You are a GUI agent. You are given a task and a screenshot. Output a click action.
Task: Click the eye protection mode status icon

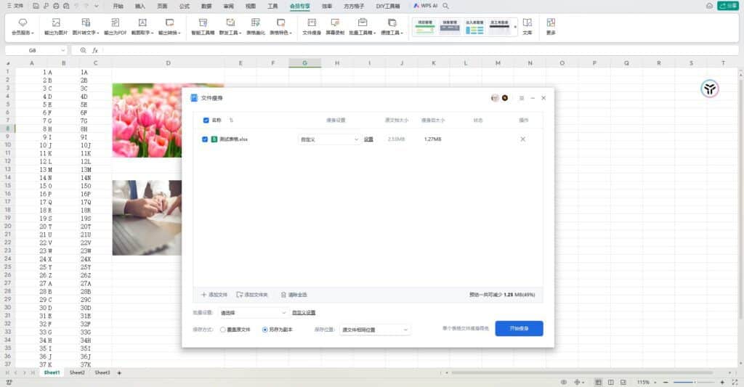coord(564,382)
